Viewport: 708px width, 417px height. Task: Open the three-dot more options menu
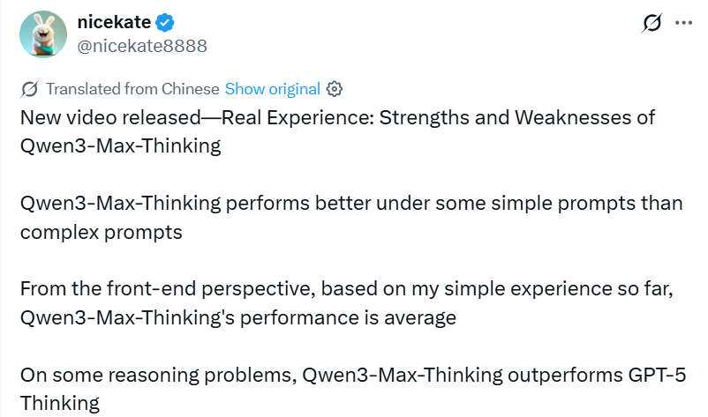(682, 23)
